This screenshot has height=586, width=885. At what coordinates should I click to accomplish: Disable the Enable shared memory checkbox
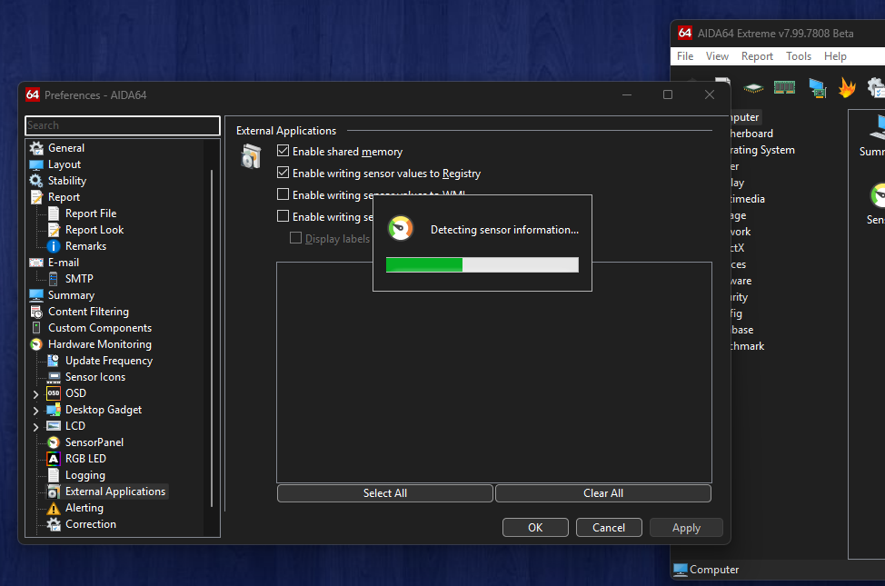[283, 151]
